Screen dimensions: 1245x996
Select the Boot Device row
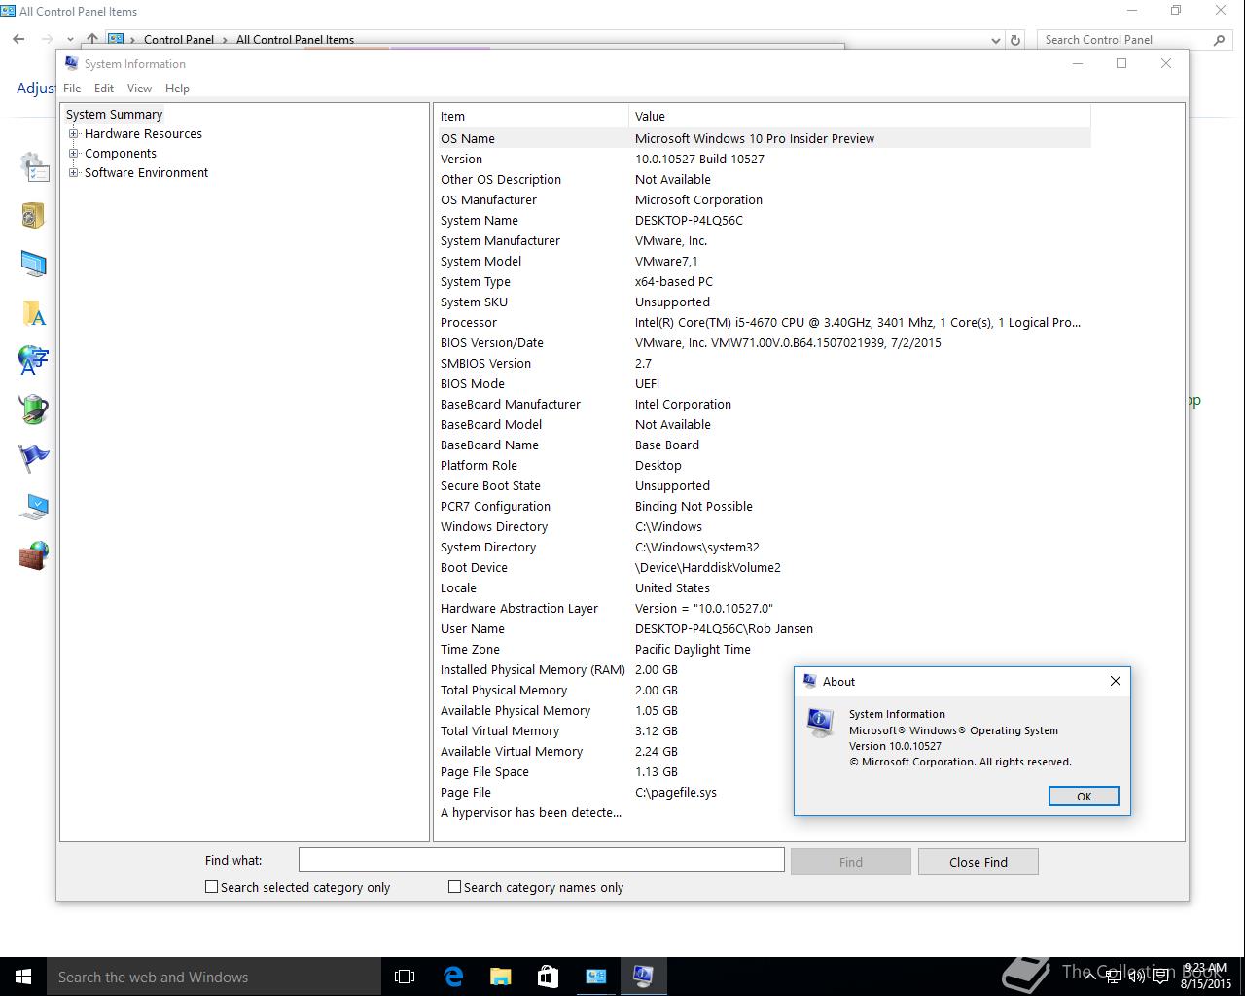tap(764, 567)
